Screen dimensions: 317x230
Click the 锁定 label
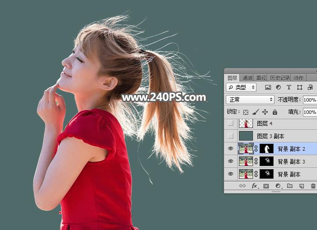[233, 112]
